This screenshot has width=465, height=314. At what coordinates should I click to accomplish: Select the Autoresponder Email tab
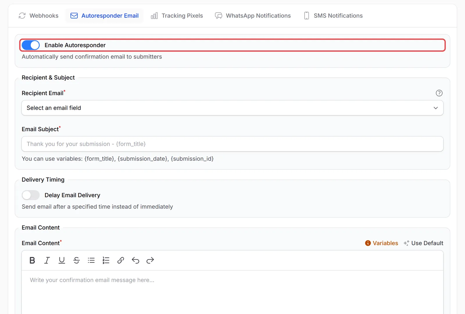tap(105, 16)
